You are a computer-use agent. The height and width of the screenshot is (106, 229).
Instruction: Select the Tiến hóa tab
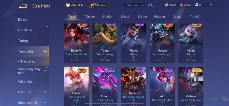[90, 17]
